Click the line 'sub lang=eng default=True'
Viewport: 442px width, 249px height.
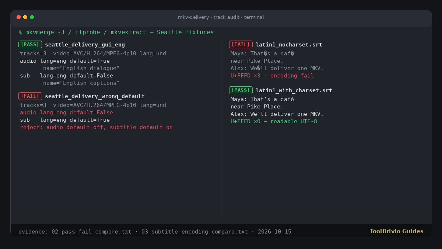click(65, 120)
